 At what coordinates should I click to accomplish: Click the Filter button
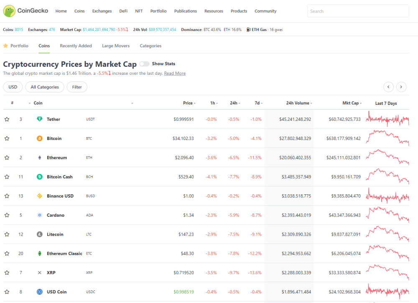[x=77, y=87]
